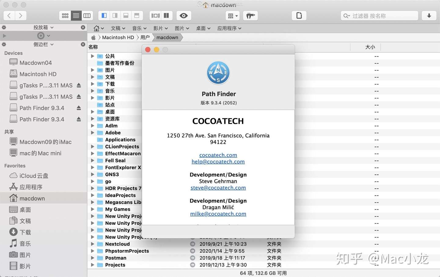The width and height of the screenshot is (440, 277).
Task: Open the 桌面 favorites menu
Action: (x=204, y=28)
